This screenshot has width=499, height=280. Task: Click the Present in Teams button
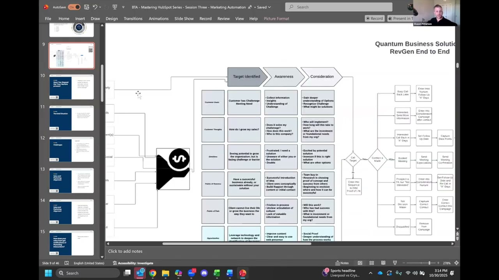point(400,18)
